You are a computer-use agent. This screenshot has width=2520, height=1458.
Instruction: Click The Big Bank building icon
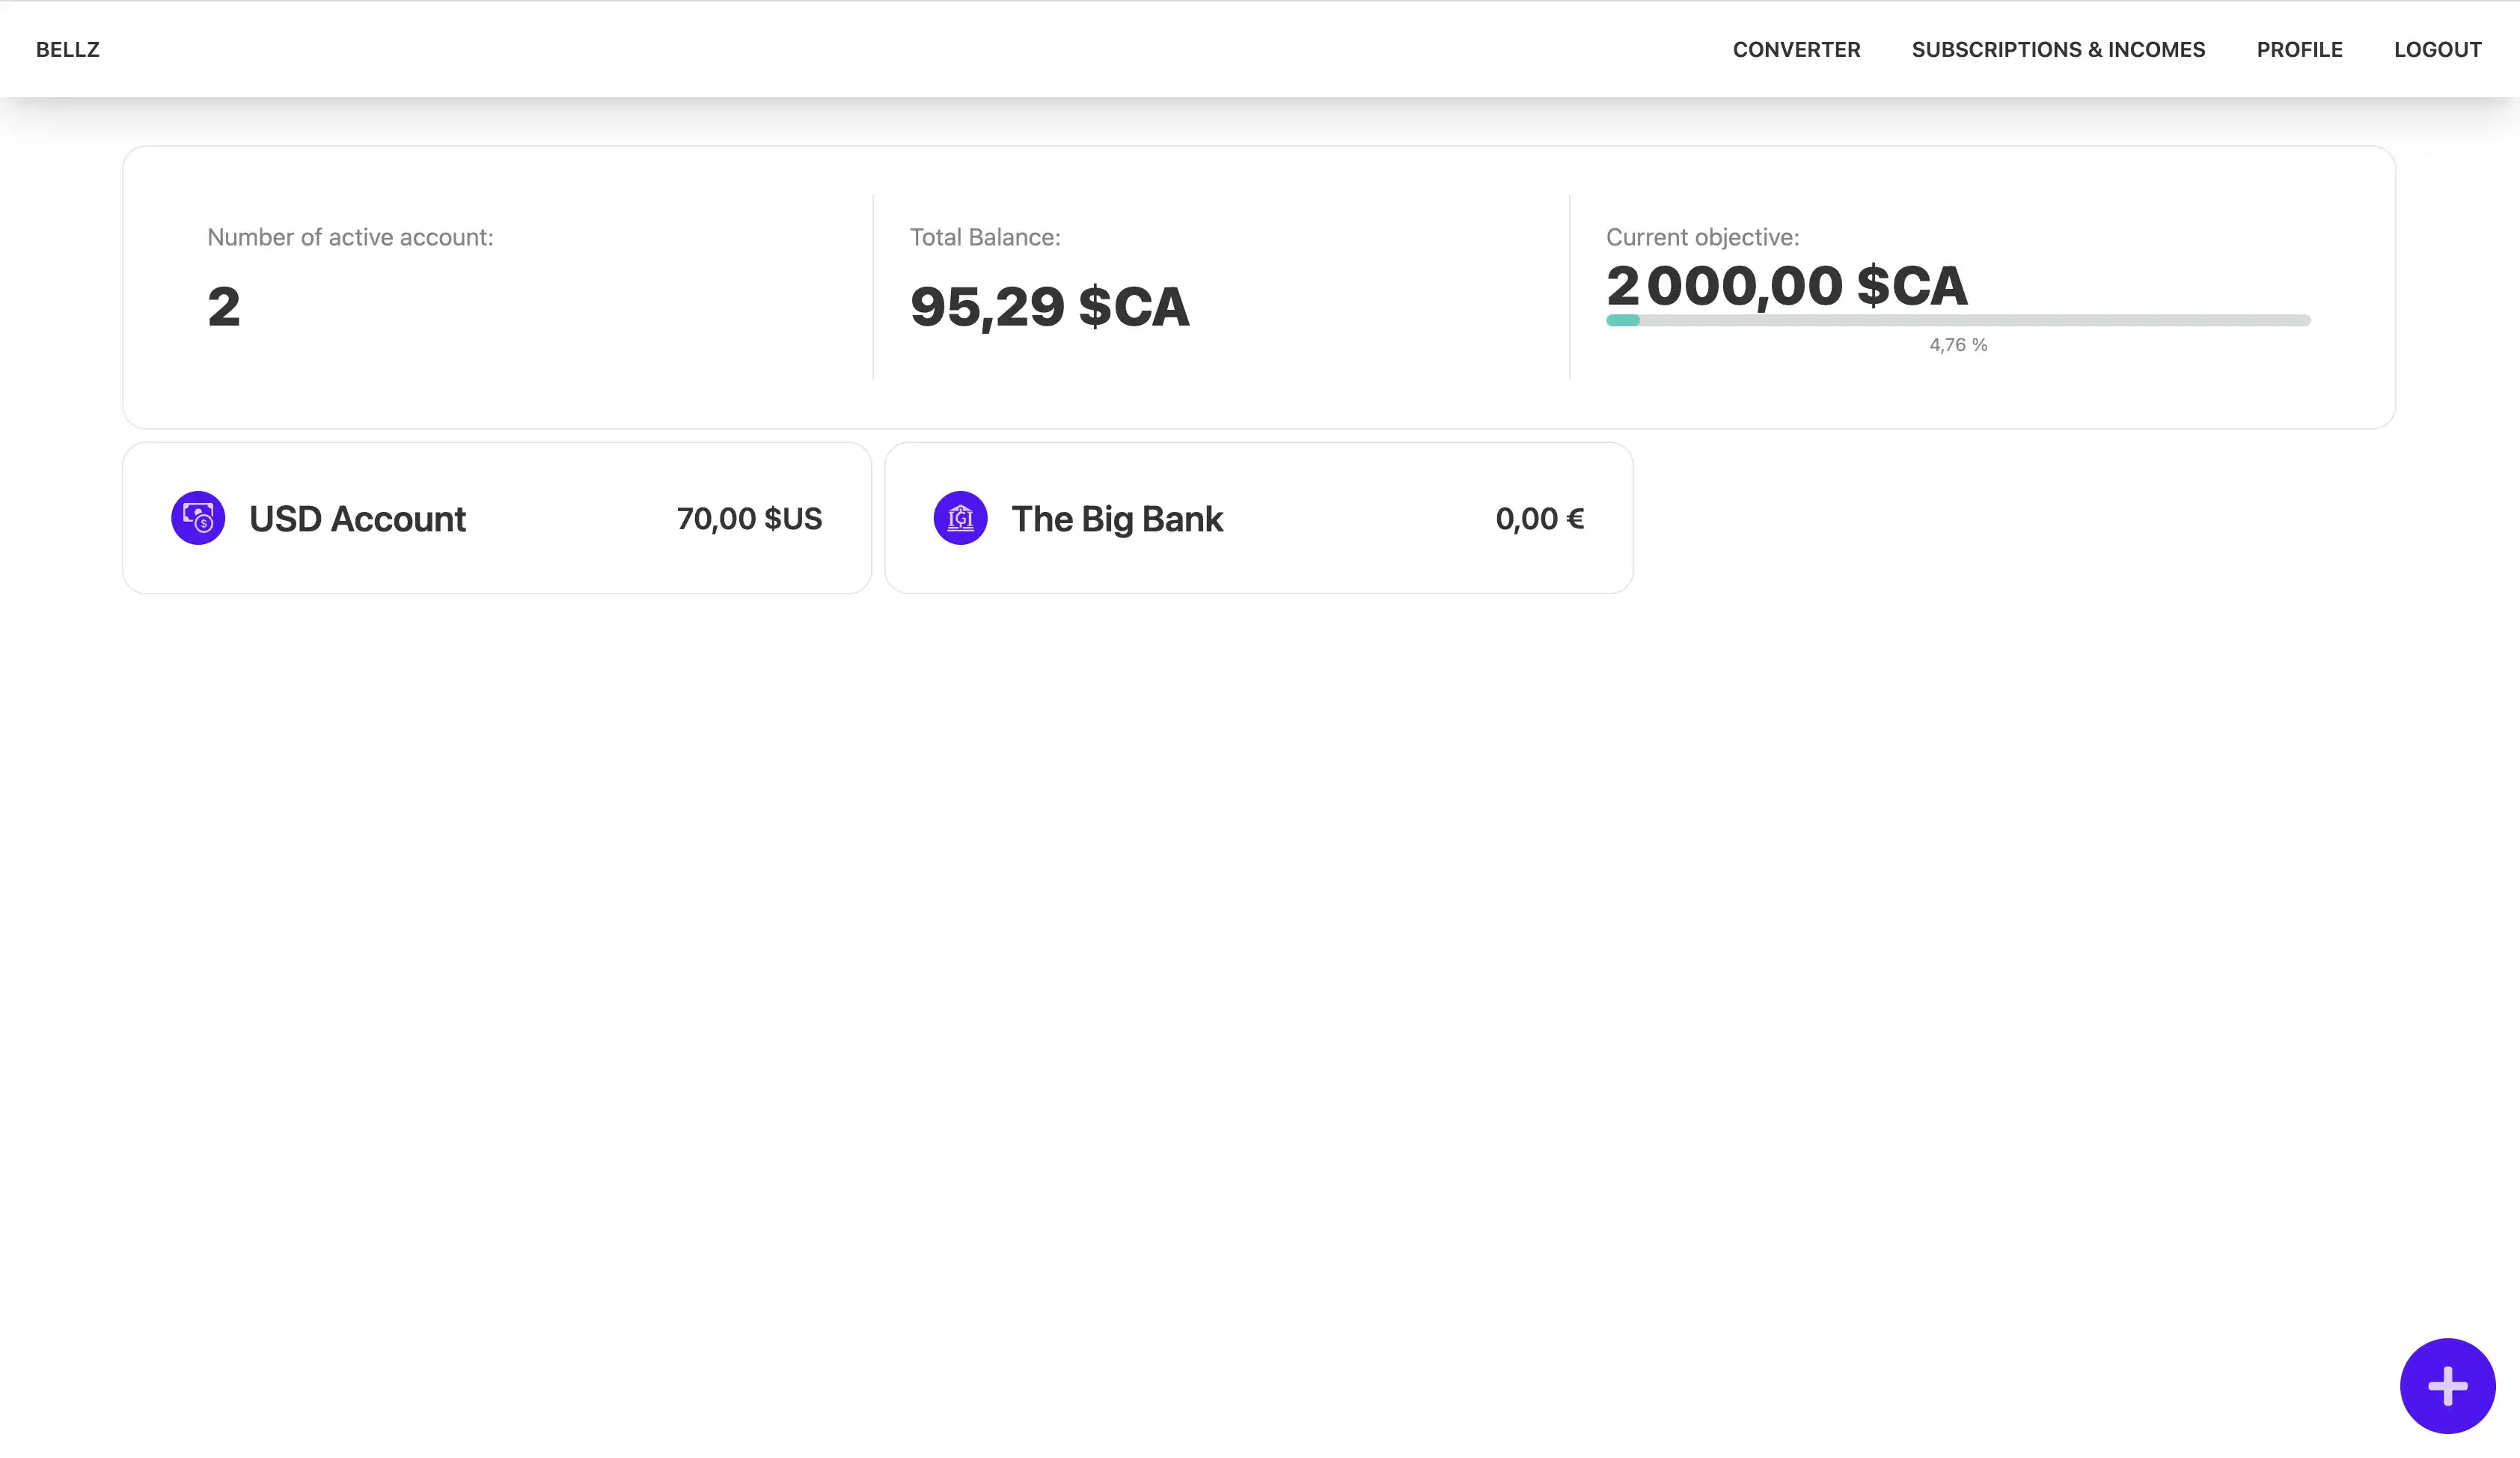tap(960, 518)
